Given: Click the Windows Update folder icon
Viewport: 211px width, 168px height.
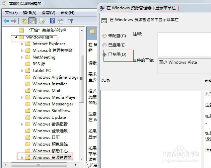Looking at the screenshot, I should [28, 117].
